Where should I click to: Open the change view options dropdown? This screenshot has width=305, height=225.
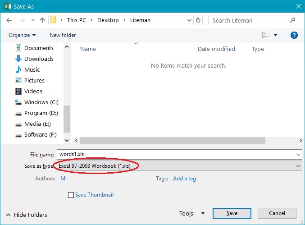[275, 35]
